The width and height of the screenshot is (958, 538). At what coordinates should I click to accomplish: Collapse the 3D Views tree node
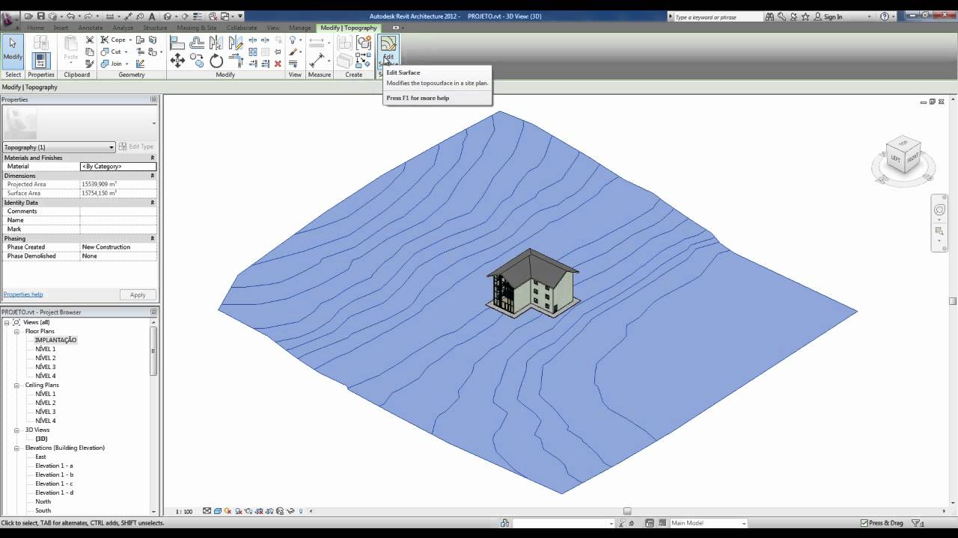tap(16, 430)
